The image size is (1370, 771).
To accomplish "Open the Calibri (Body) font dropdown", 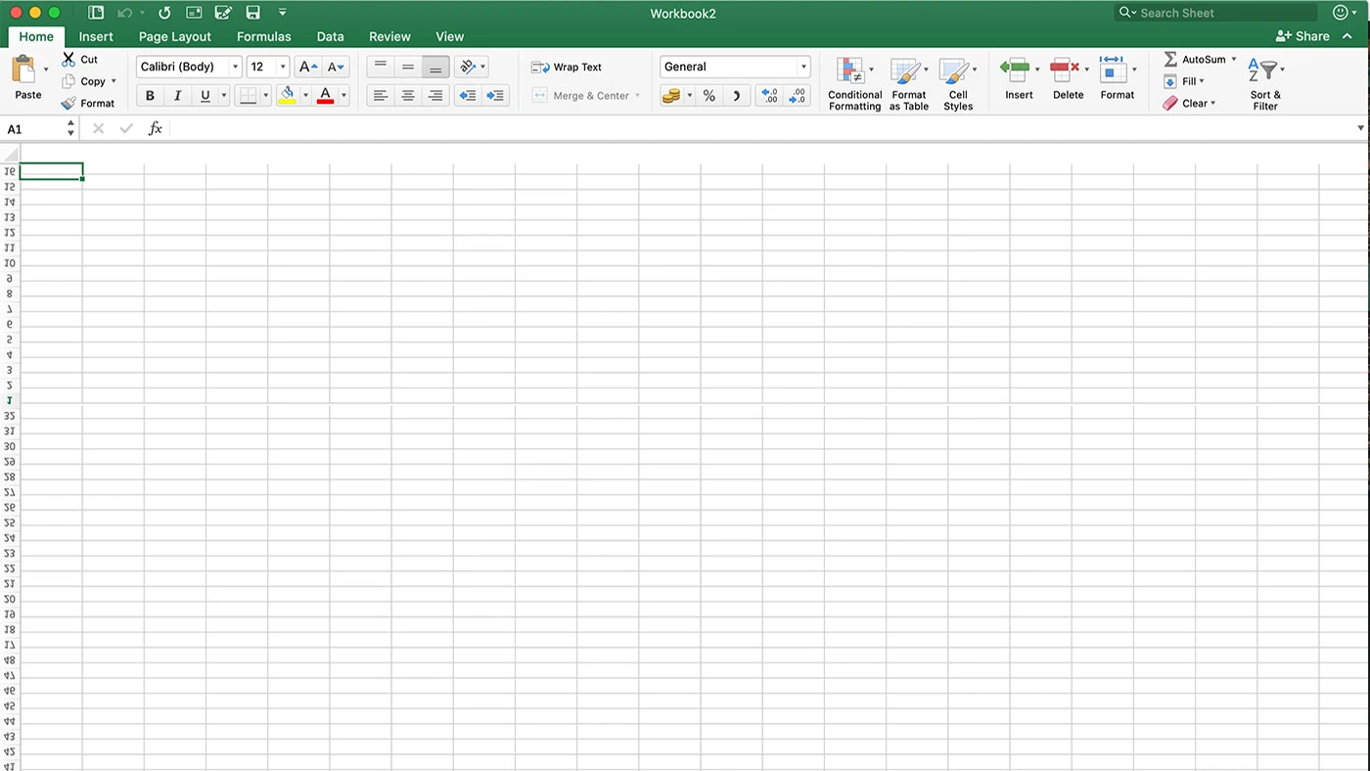I will click(189, 67).
